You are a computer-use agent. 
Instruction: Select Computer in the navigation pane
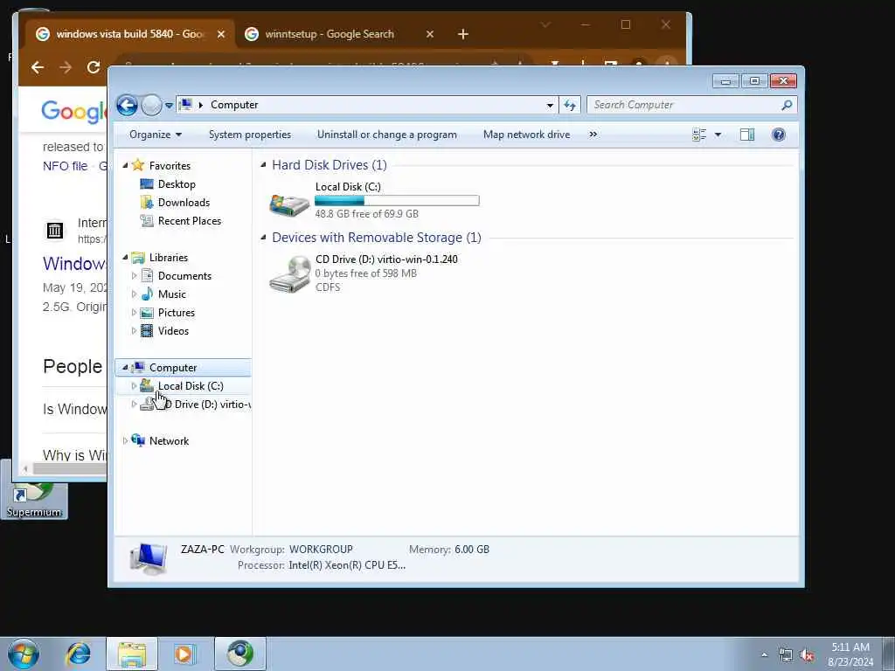[173, 368]
